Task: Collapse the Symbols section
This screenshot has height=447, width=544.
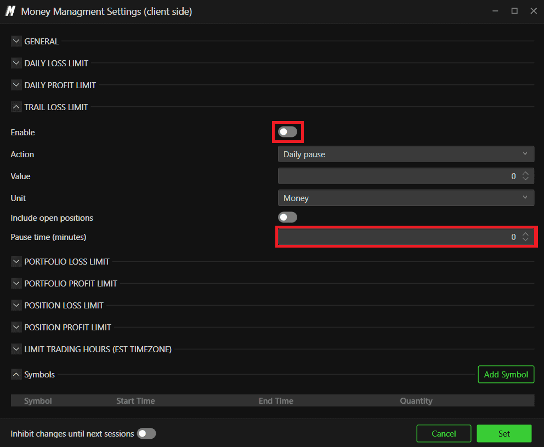Action: tap(16, 375)
